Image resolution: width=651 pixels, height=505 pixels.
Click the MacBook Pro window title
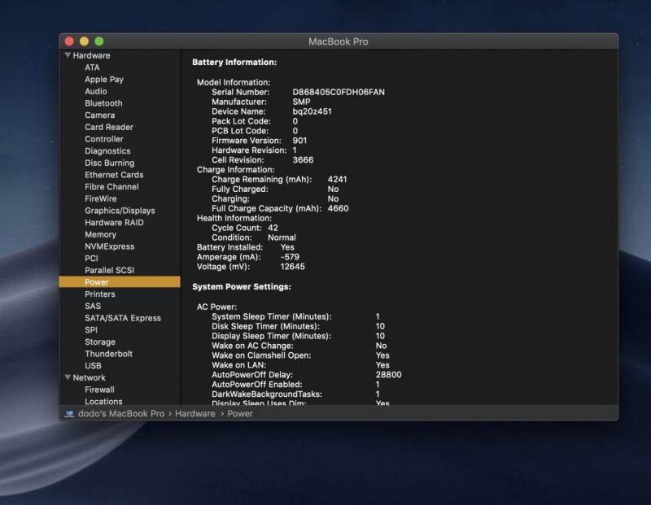pos(338,41)
